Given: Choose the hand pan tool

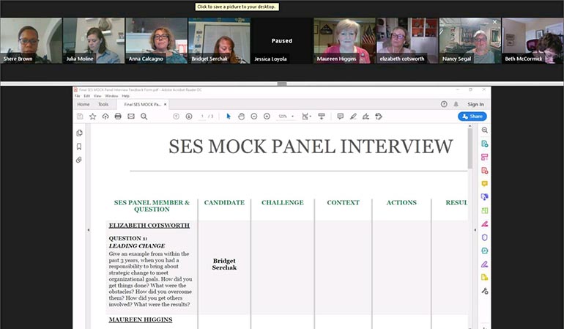Looking at the screenshot, I should click(242, 117).
